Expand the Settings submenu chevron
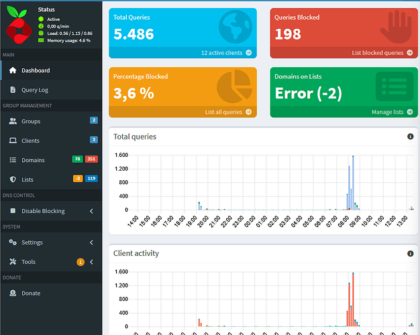The width and height of the screenshot is (420, 335). coord(91,243)
